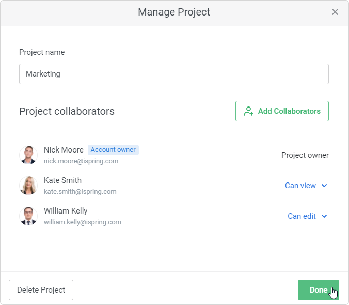Focus the Project name input field
This screenshot has width=349, height=305.
(174, 74)
